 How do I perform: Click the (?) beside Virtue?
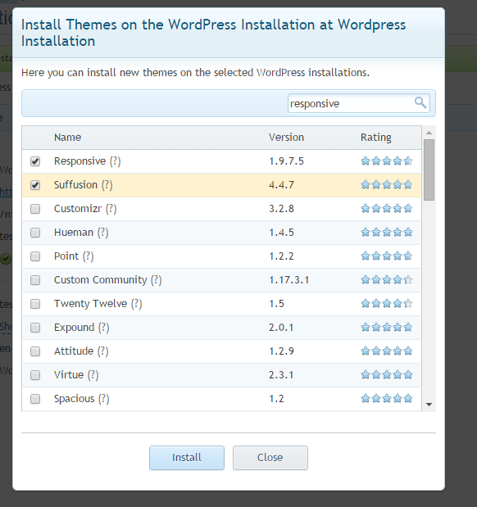tap(93, 375)
